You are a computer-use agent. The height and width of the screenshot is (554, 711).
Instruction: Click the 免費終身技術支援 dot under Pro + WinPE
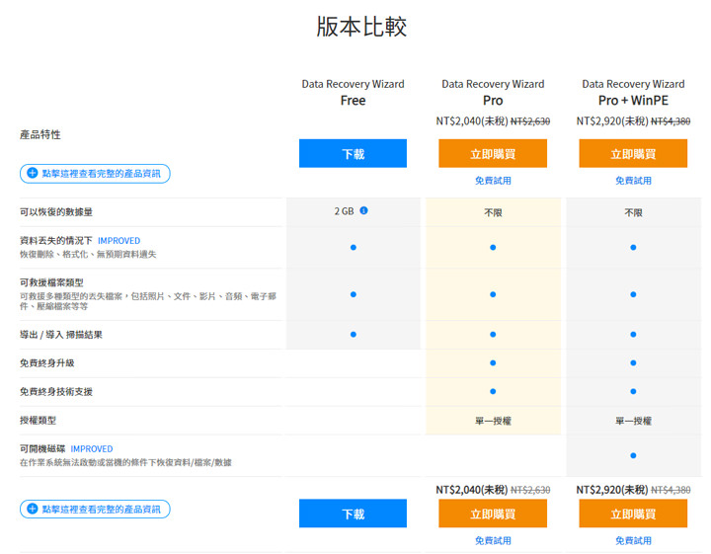[633, 392]
